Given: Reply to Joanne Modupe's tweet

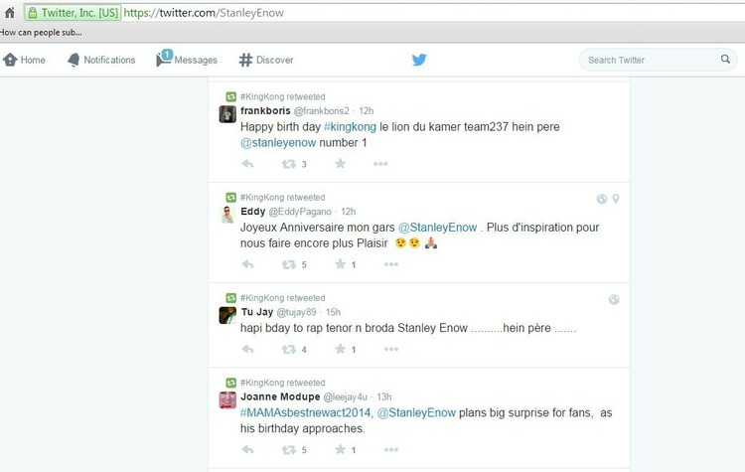Looking at the screenshot, I should click(x=247, y=449).
